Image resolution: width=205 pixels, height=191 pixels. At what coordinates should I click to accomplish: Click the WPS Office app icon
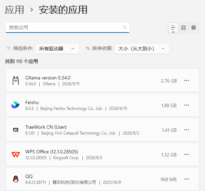[x=16, y=154]
